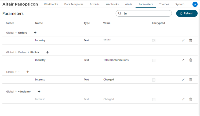Delete the Industry parameter under Global Orders
The width and height of the screenshot is (200, 116).
(x=191, y=40)
